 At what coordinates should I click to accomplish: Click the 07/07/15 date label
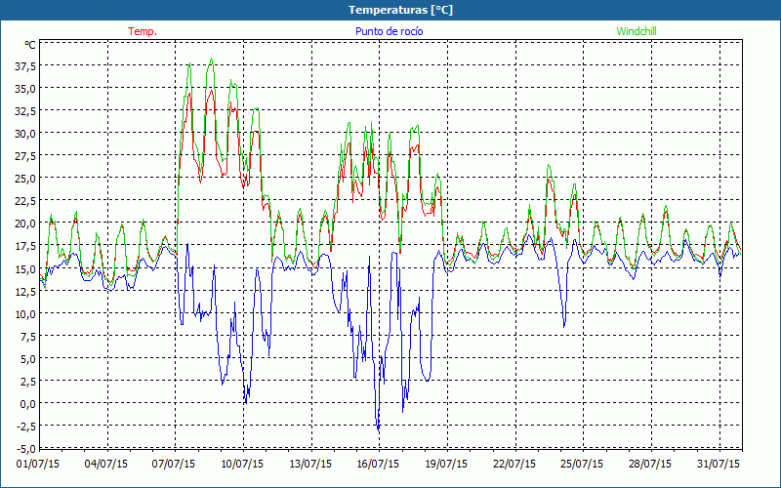[x=174, y=465]
